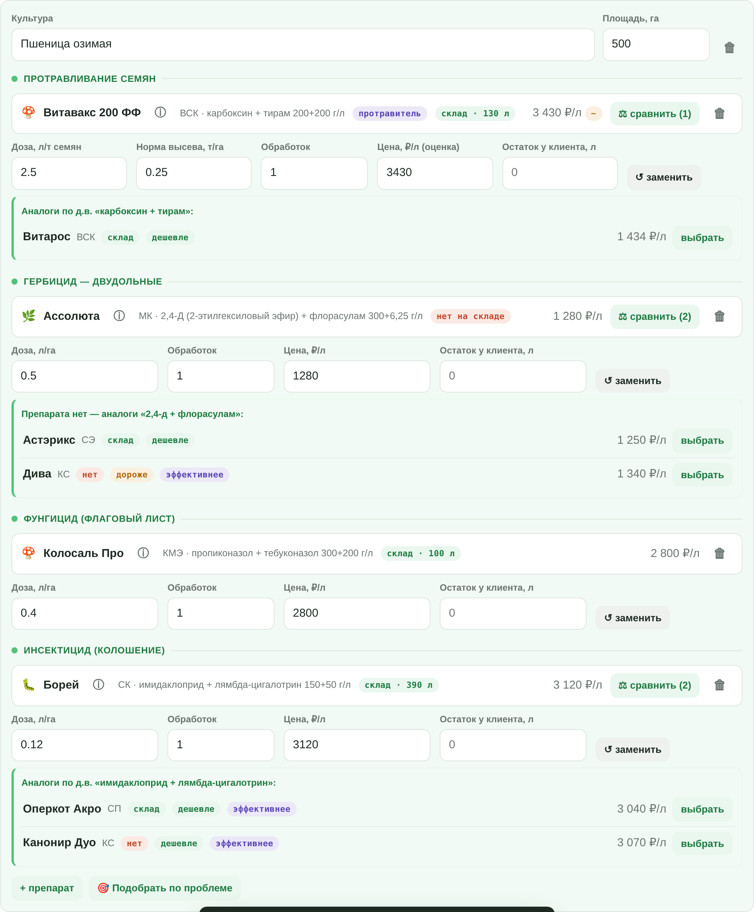Open info icon beside Борей
Viewport: 754px width, 912px height.
98,684
